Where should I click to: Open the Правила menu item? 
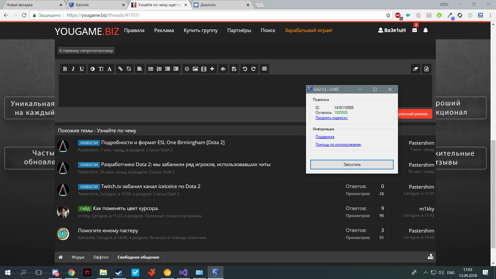tap(134, 30)
